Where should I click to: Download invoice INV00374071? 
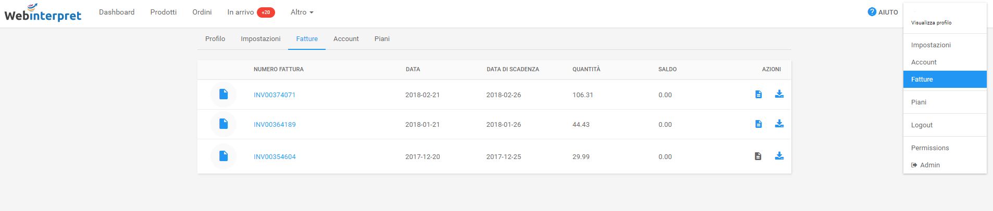click(779, 94)
